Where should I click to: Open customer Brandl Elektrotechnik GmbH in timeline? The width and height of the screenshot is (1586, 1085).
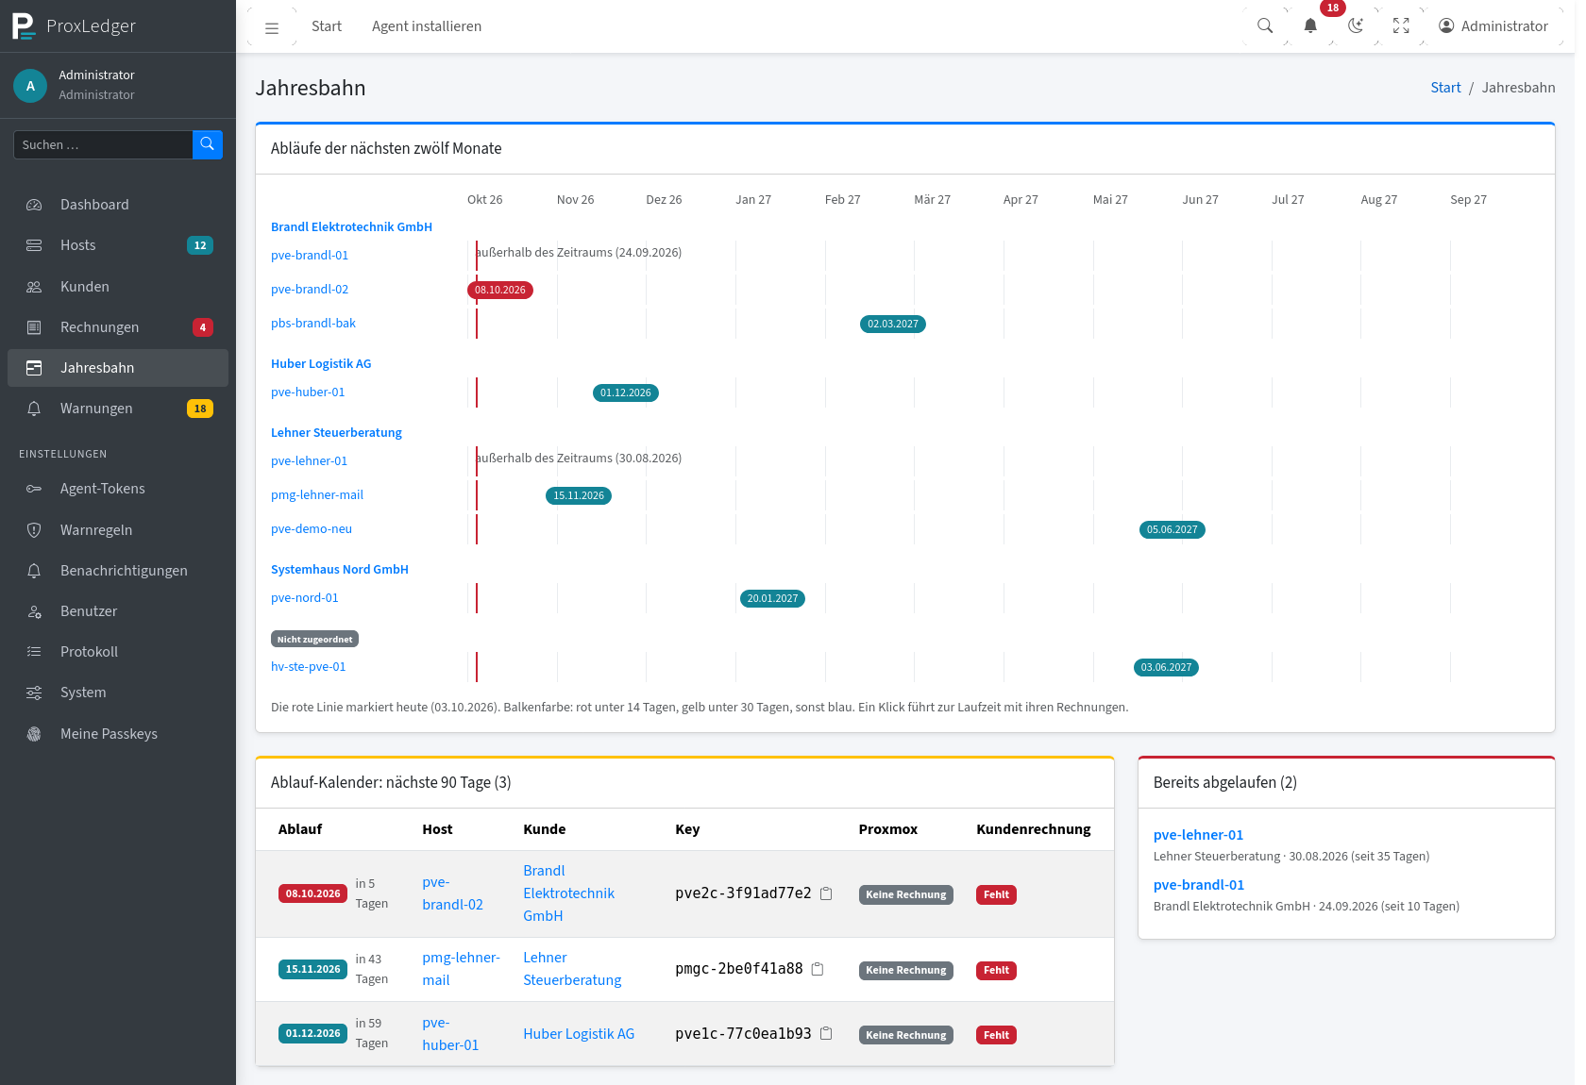351,227
